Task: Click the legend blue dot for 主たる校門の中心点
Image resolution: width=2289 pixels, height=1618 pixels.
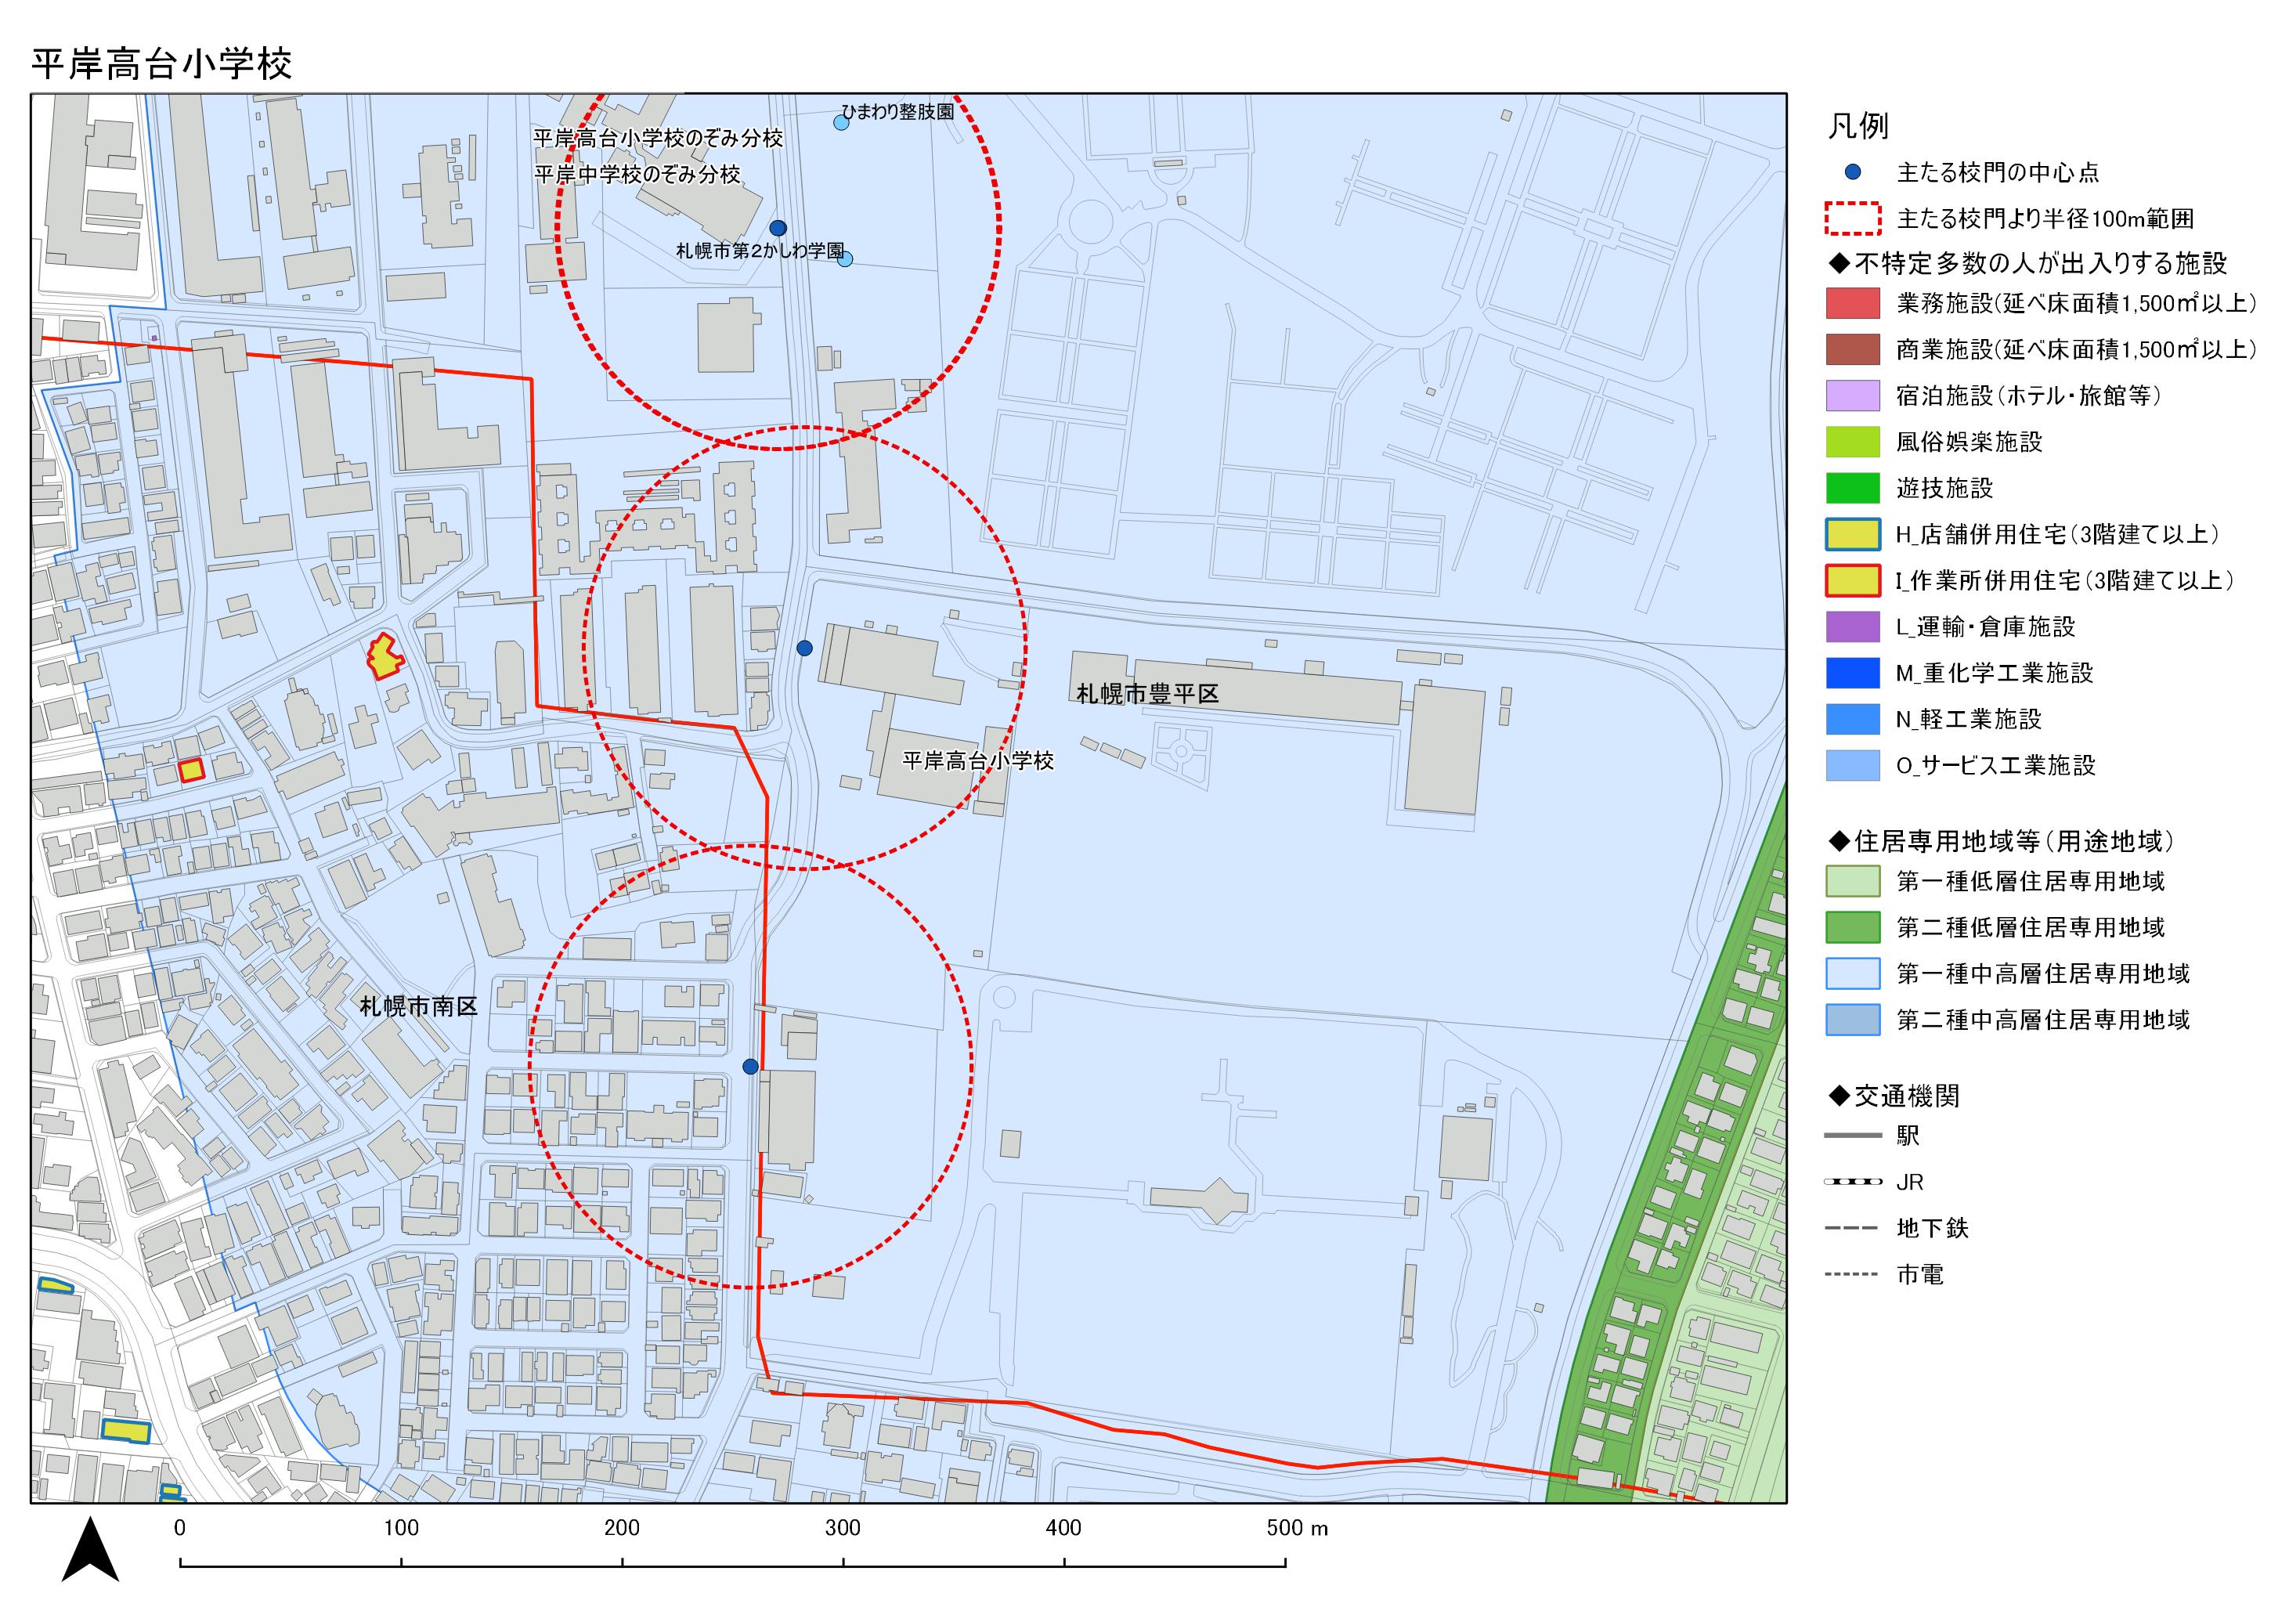Action: (x=1852, y=172)
